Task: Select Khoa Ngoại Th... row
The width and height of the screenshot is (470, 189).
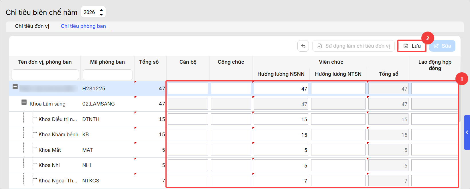Action: point(58,181)
